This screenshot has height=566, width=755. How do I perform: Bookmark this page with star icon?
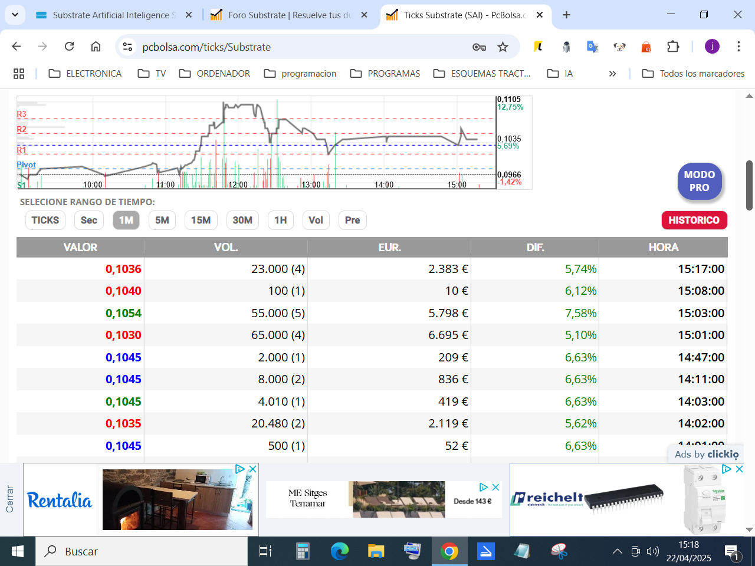[x=503, y=47]
